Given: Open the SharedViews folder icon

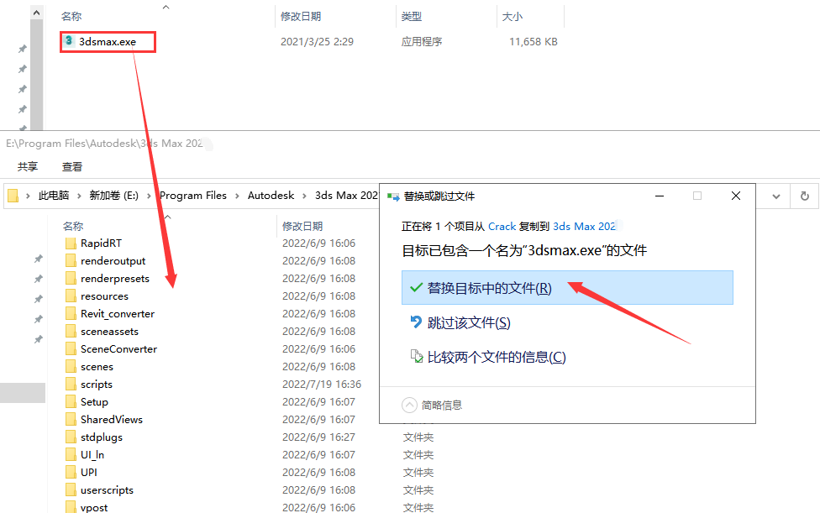Looking at the screenshot, I should click(71, 419).
